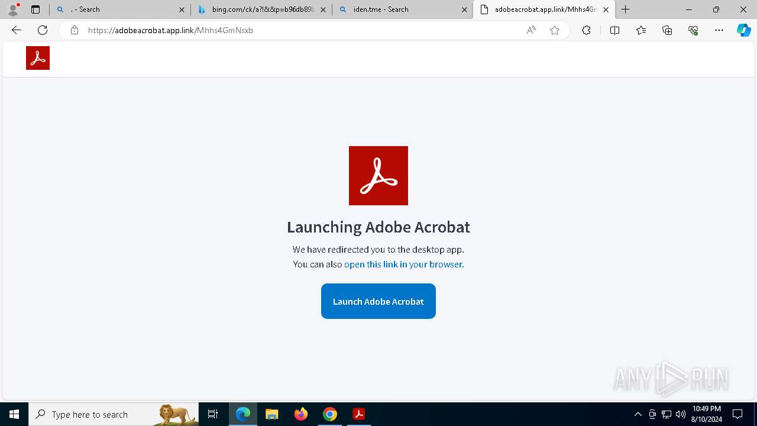Viewport: 757px width, 426px height.
Task: Open Task View
Action: click(x=213, y=414)
